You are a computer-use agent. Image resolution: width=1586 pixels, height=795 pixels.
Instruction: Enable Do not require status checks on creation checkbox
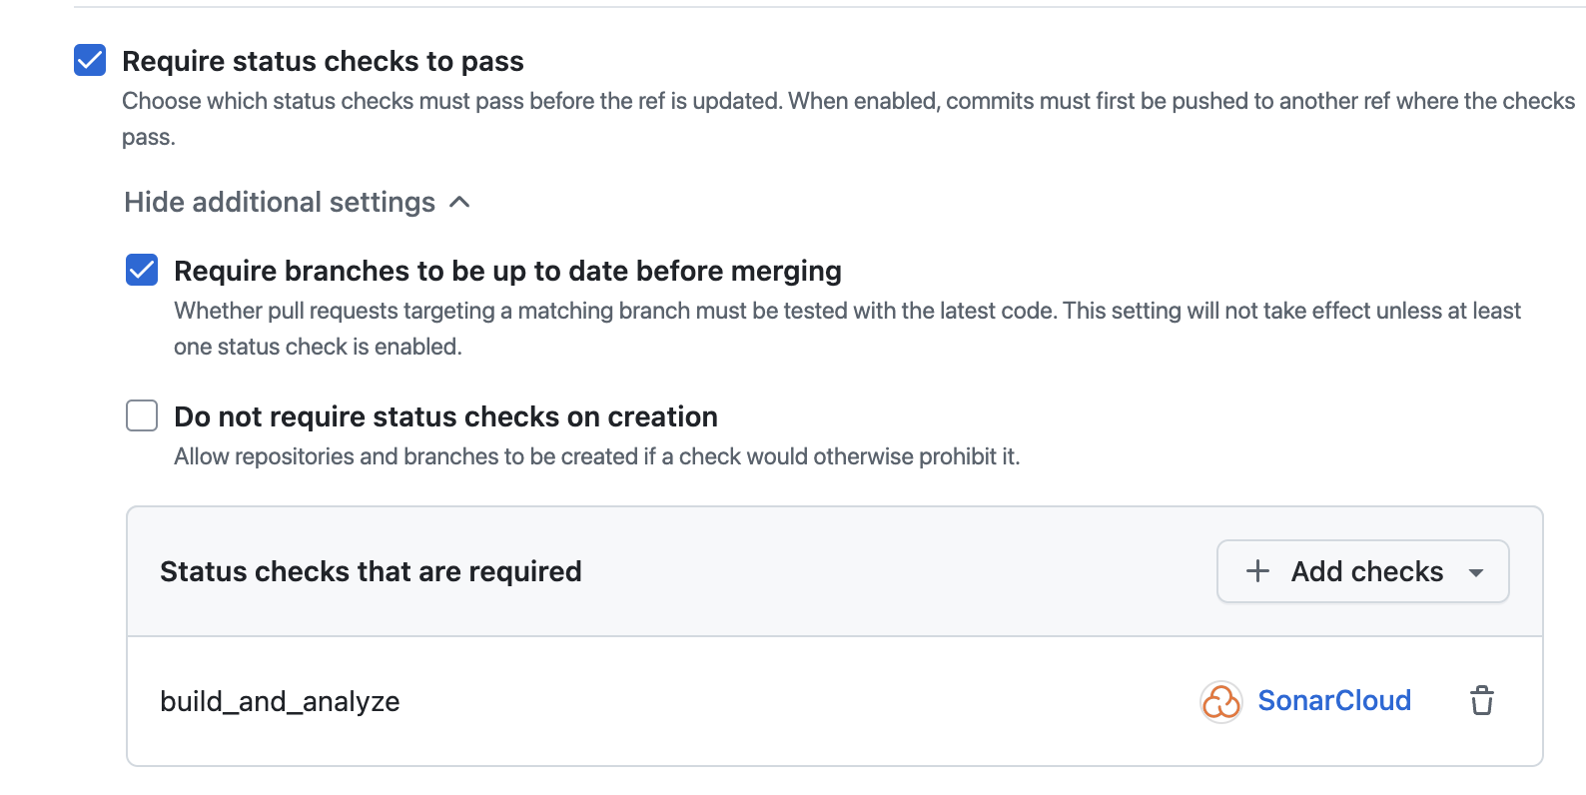(142, 415)
